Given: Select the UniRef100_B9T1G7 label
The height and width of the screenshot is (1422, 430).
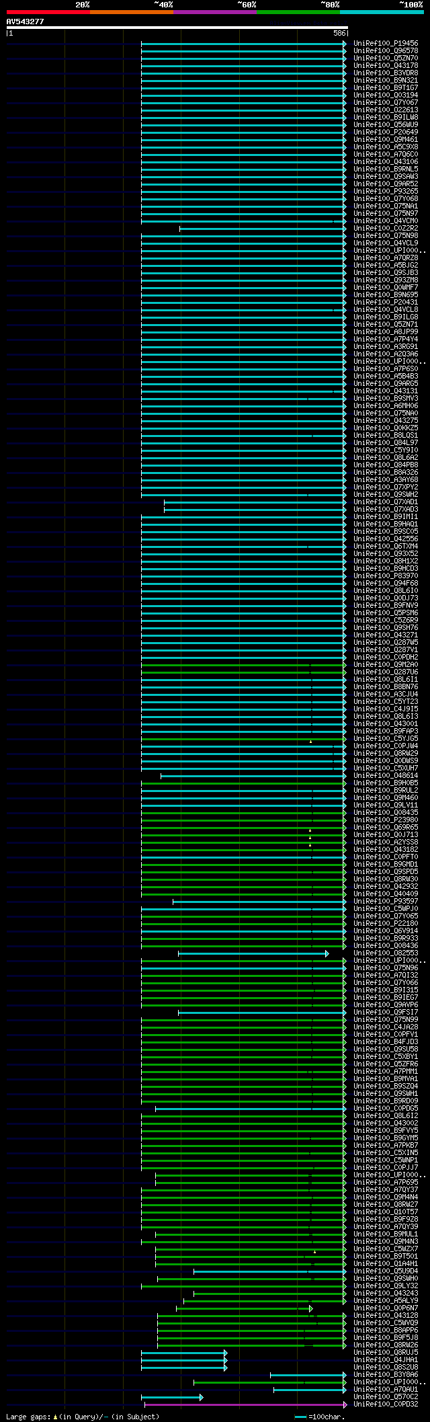Looking at the screenshot, I should [x=386, y=87].
